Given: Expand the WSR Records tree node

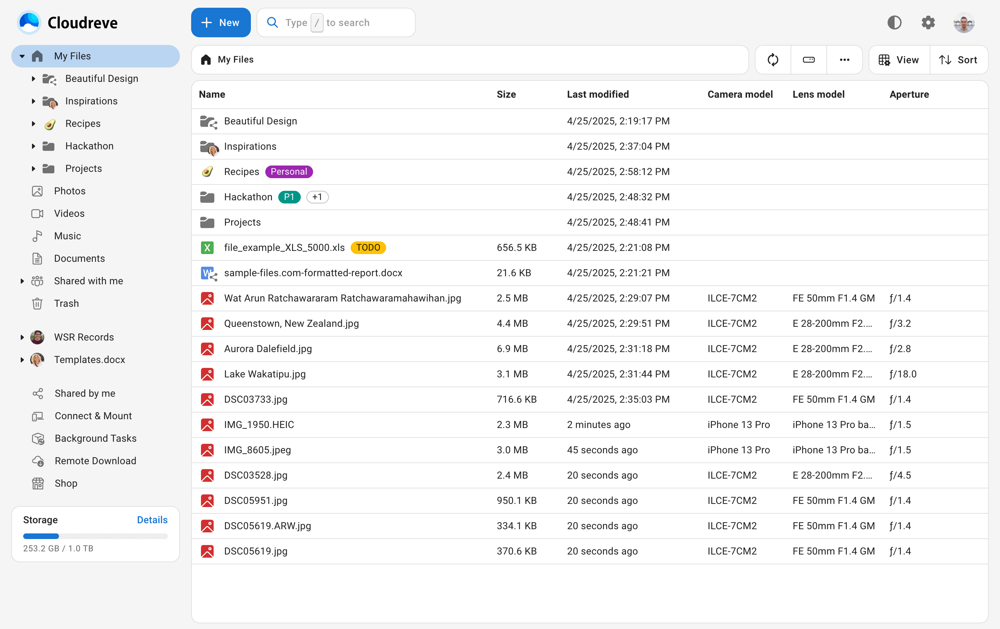Looking at the screenshot, I should [x=22, y=337].
